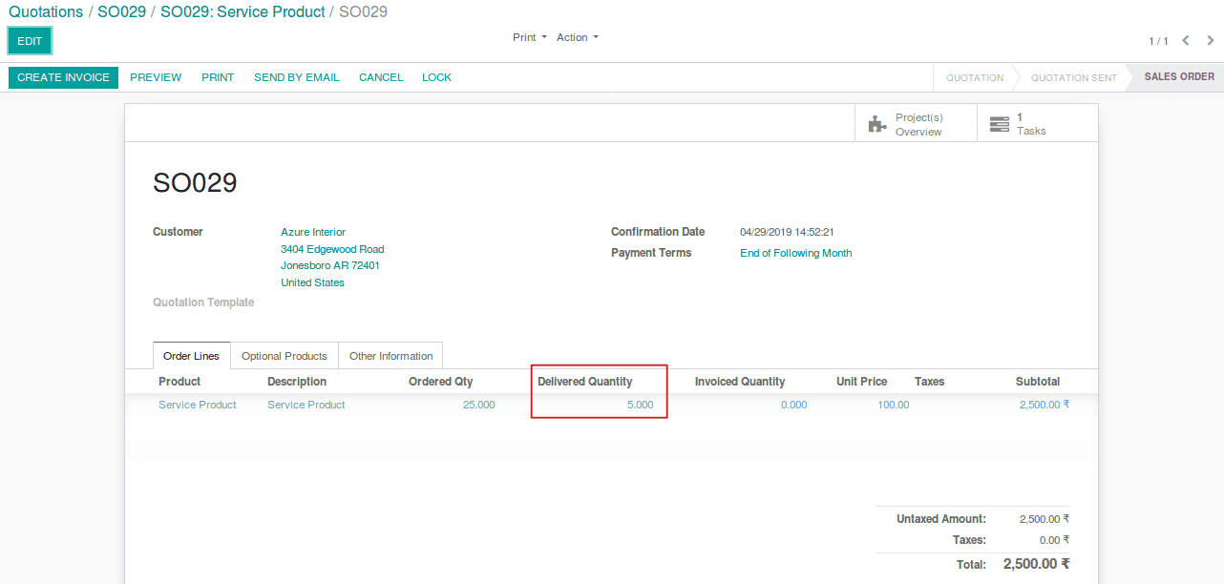Open the Print dropdown
The width and height of the screenshot is (1224, 584).
click(x=530, y=37)
